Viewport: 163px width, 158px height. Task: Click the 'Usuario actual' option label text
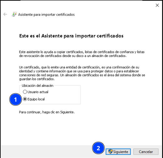38,92
